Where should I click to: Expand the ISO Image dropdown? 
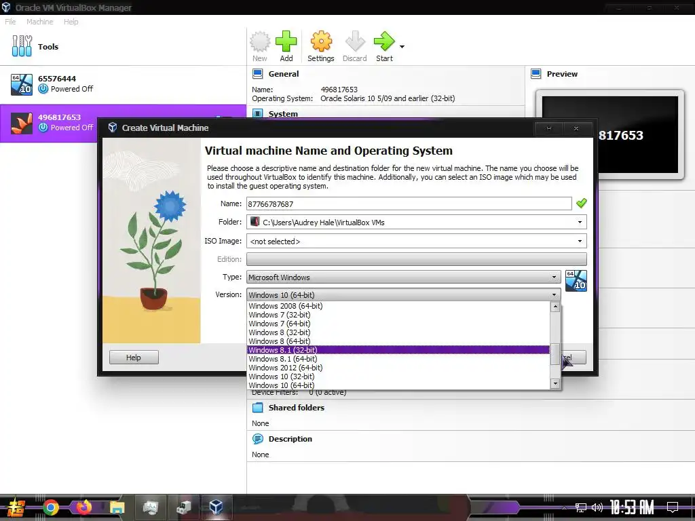580,241
